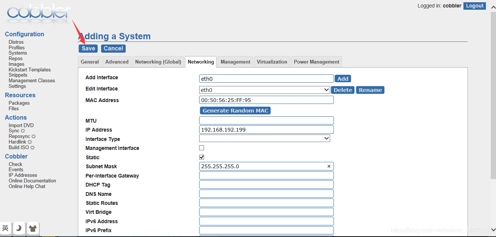The height and width of the screenshot is (237, 496).
Task: Open Events under Cobbler
Action: tap(16, 170)
